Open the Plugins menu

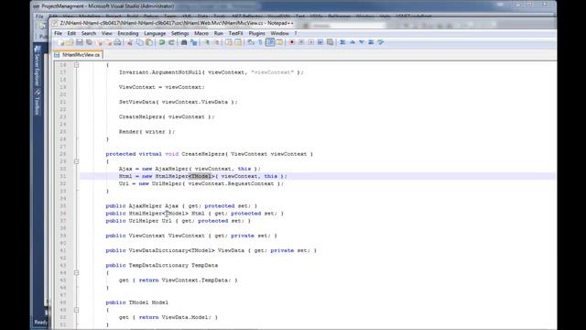point(256,33)
